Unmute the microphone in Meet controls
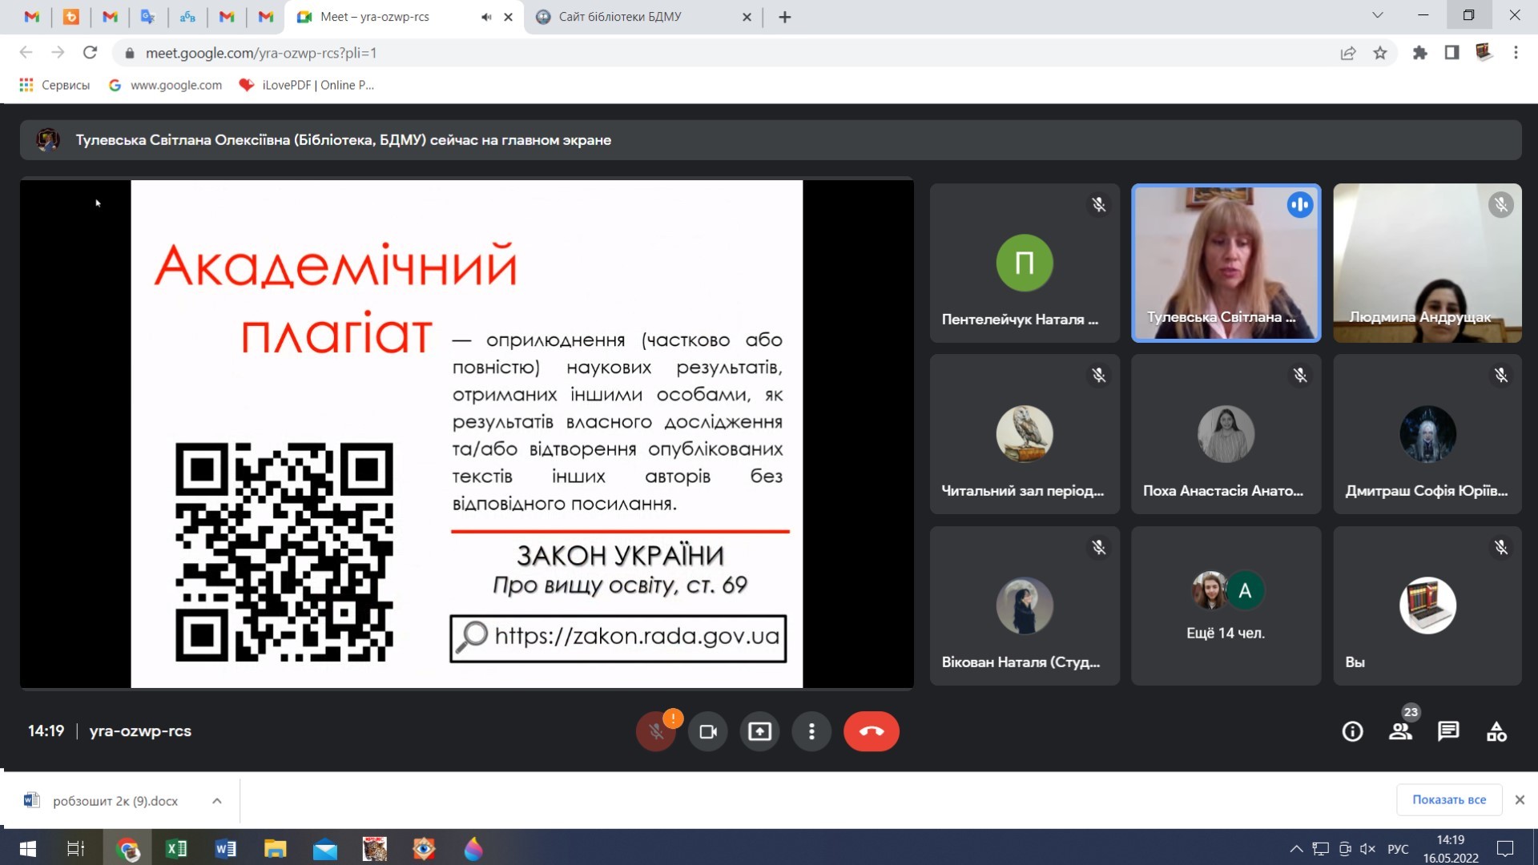This screenshot has height=865, width=1538. (655, 731)
